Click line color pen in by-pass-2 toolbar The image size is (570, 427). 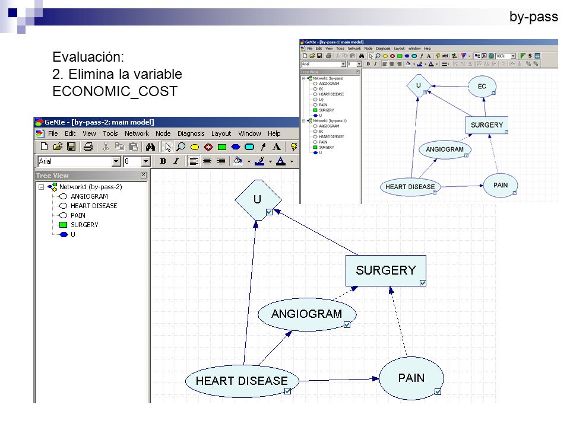click(x=259, y=161)
